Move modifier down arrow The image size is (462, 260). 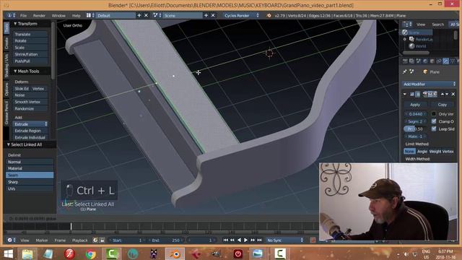[x=447, y=94]
